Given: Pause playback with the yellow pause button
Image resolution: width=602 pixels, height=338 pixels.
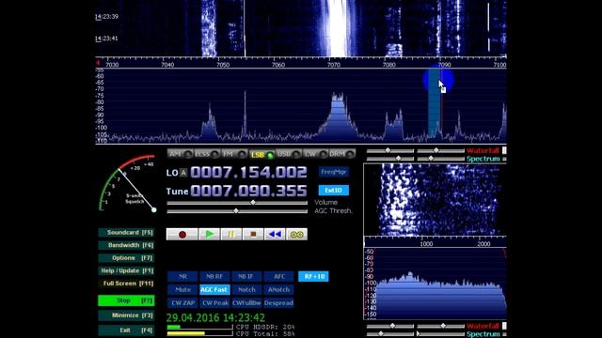Looking at the screenshot, I should click(x=231, y=234).
